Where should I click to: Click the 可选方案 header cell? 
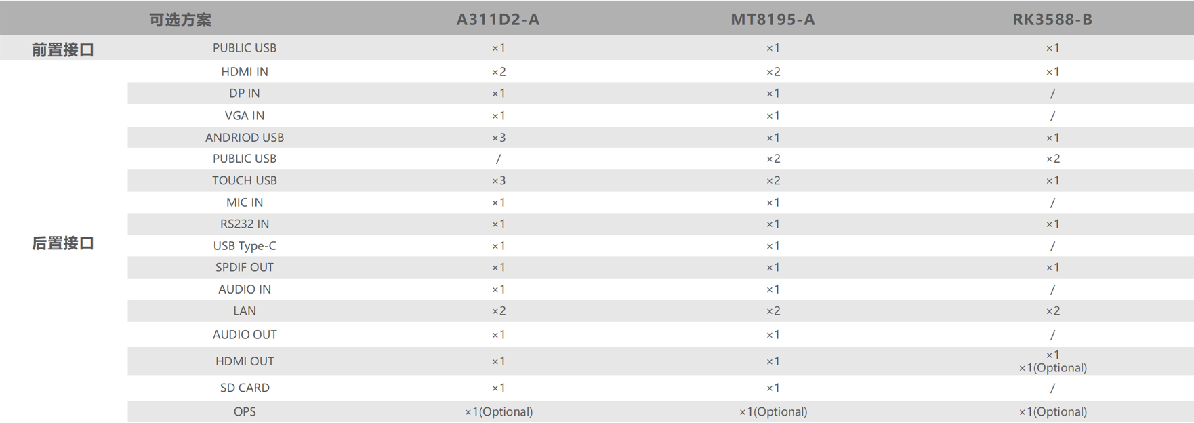pos(180,20)
